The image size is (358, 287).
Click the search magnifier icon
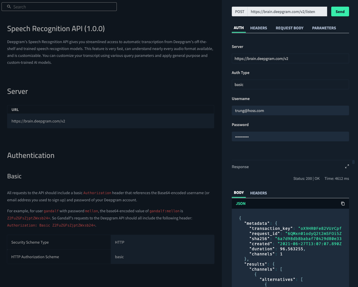point(9,7)
